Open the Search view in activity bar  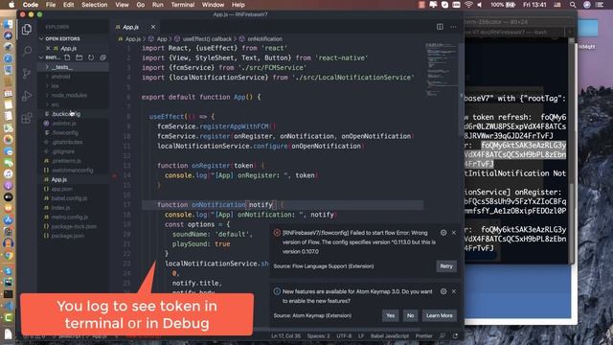tap(27, 51)
